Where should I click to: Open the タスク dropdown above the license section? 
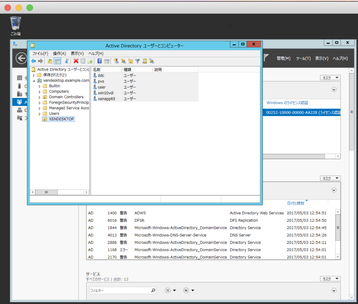point(330,78)
